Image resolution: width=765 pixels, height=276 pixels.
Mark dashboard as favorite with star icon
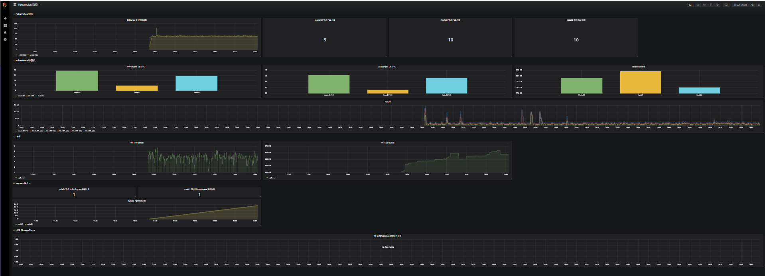[x=698, y=5]
